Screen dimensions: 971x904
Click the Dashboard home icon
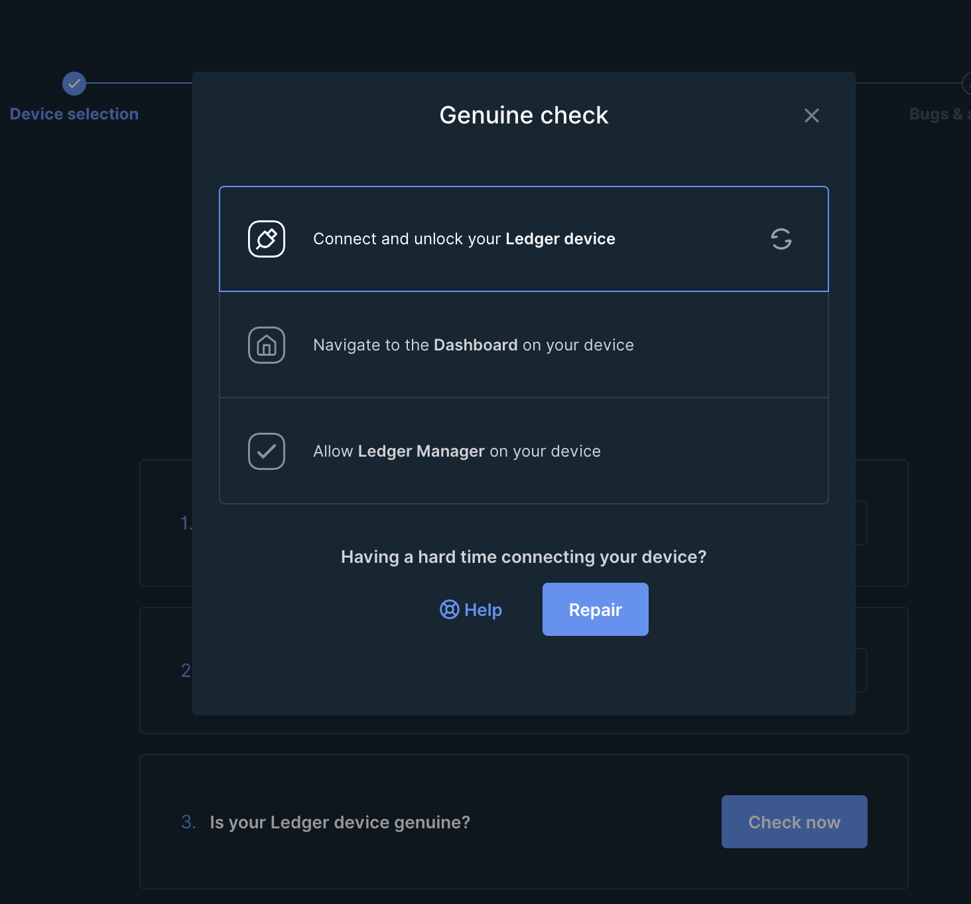(267, 345)
